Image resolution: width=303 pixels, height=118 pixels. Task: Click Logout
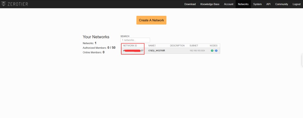[296, 4]
